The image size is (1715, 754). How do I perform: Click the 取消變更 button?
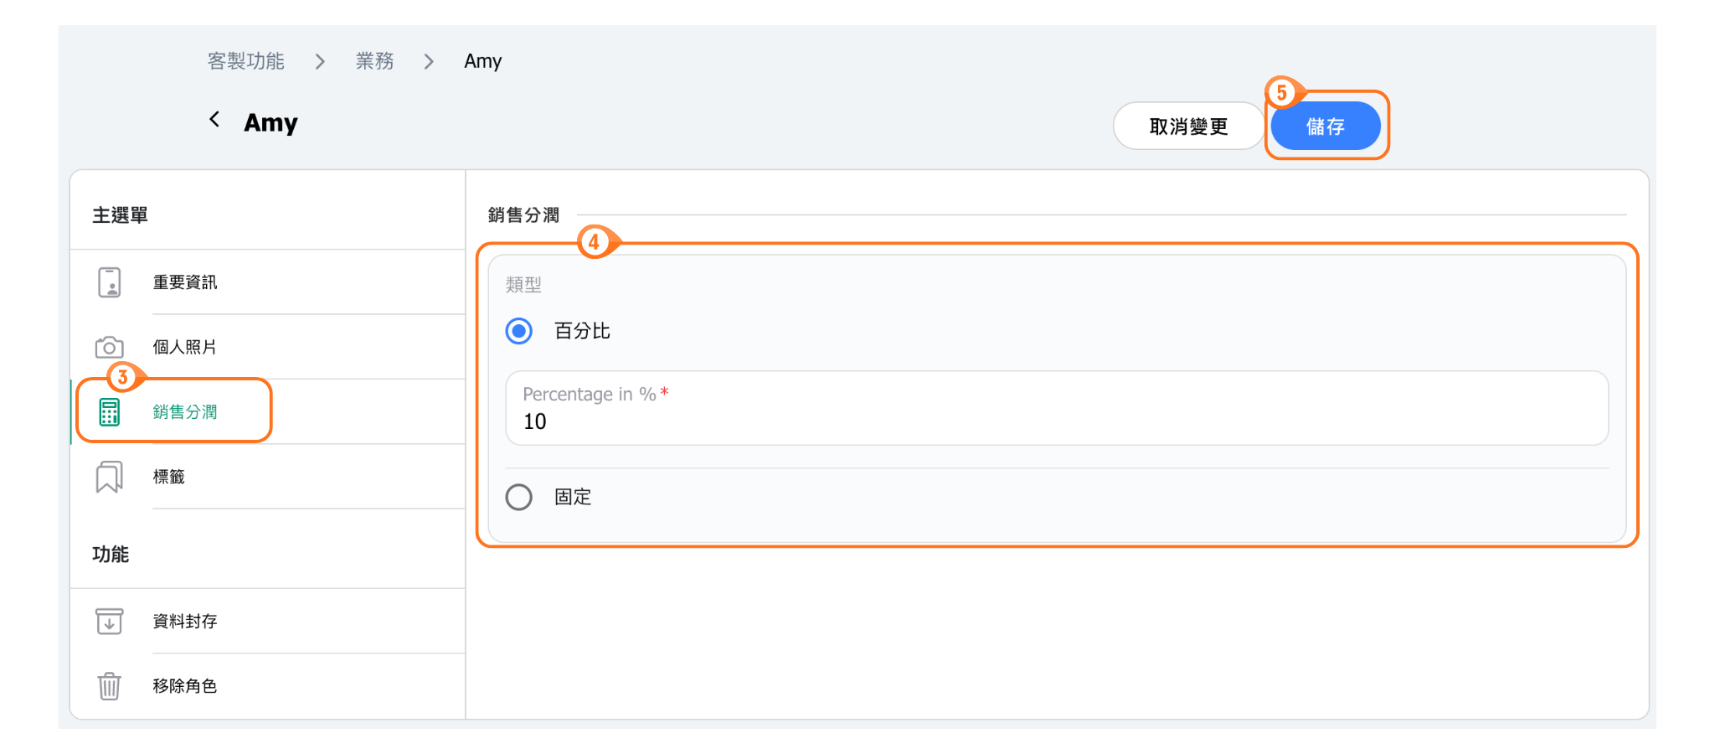point(1187,127)
